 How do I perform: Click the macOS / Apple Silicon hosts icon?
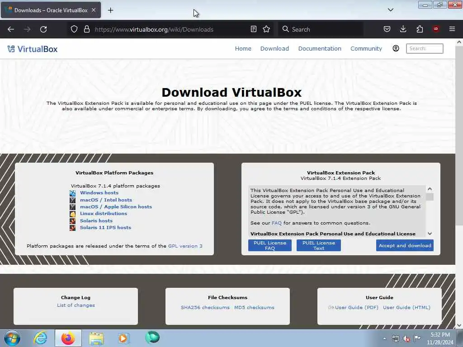[x=72, y=207]
